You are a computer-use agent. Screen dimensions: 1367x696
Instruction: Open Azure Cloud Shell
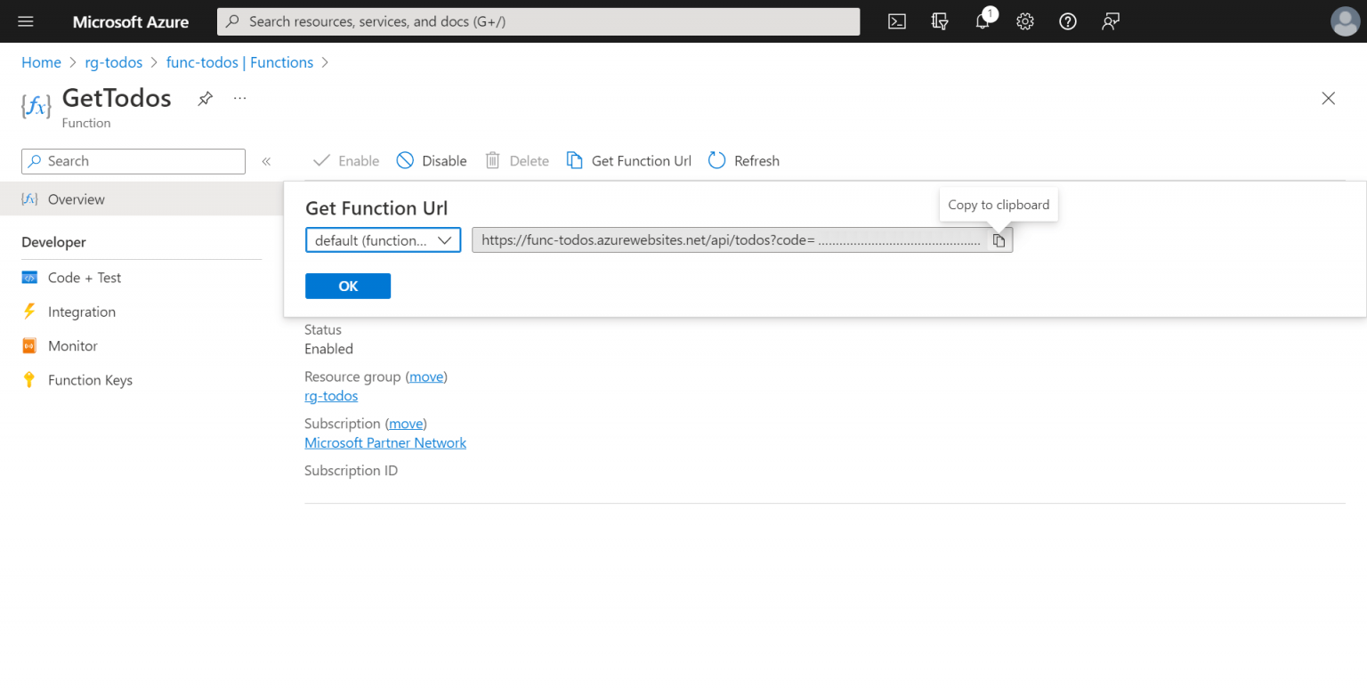896,20
